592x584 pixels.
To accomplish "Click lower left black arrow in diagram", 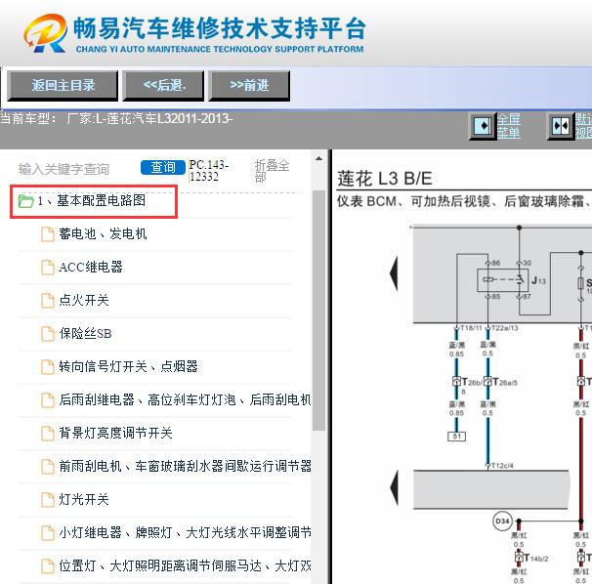I will 394,487.
